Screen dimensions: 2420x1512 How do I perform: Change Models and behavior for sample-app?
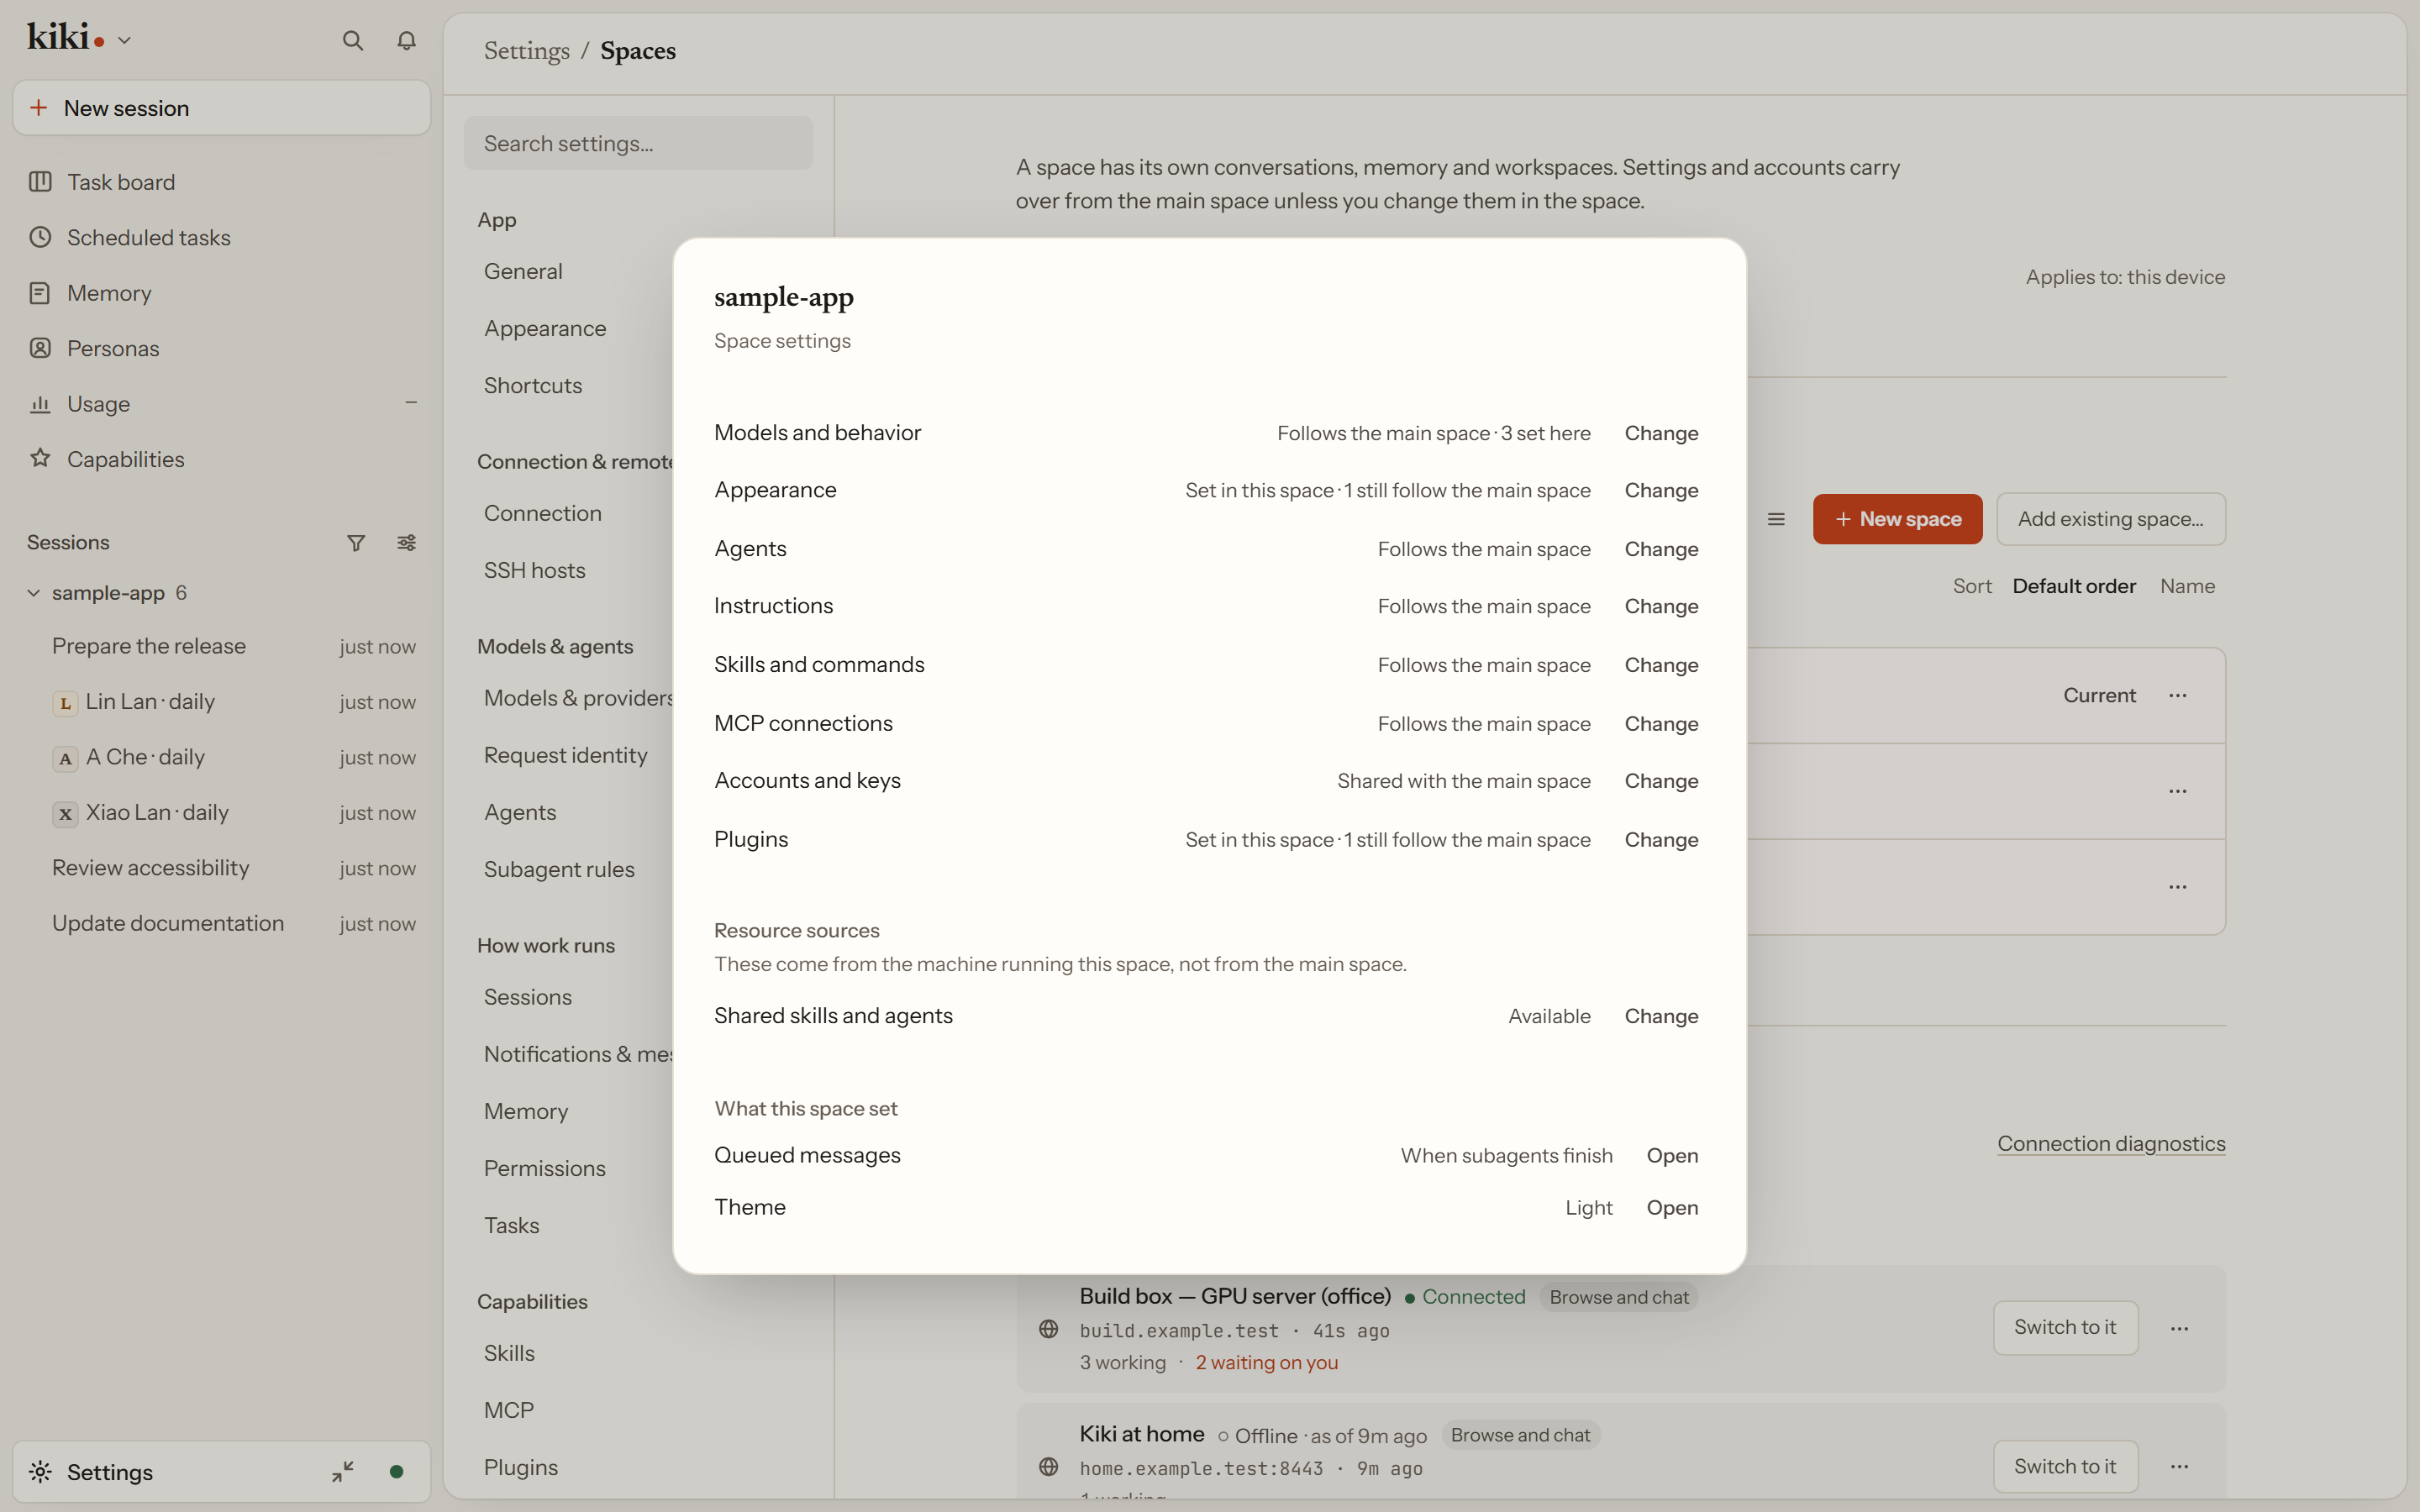click(x=1661, y=434)
